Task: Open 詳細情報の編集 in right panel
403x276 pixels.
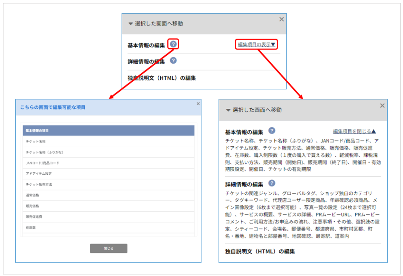Action: click(244, 184)
